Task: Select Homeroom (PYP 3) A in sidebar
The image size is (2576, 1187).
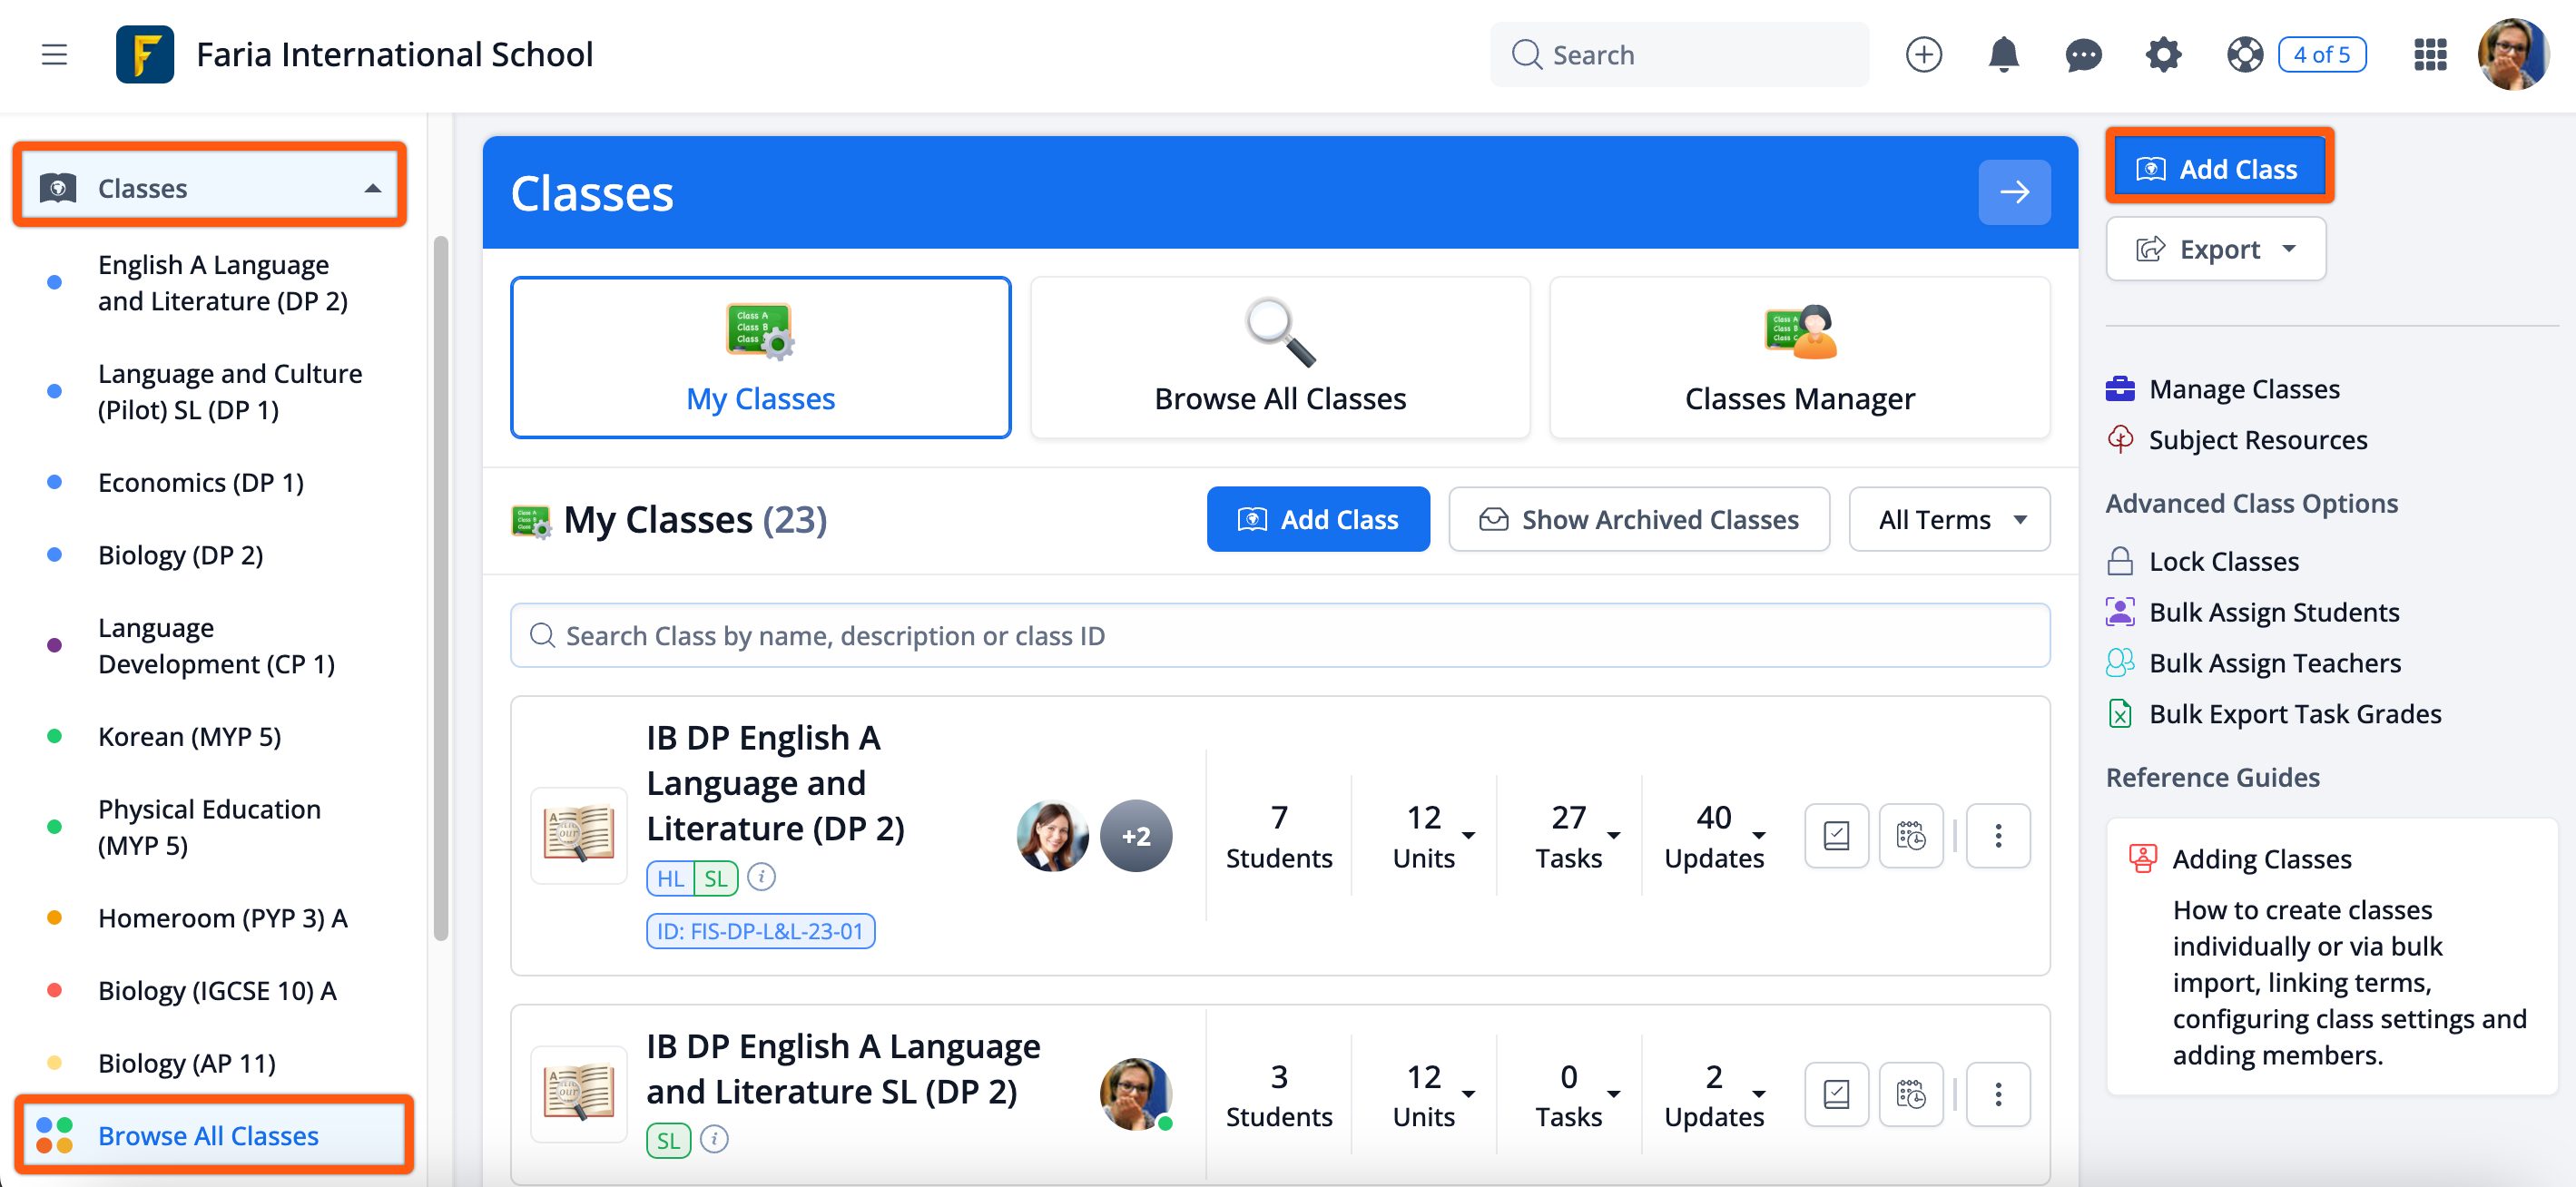Action: 222,917
